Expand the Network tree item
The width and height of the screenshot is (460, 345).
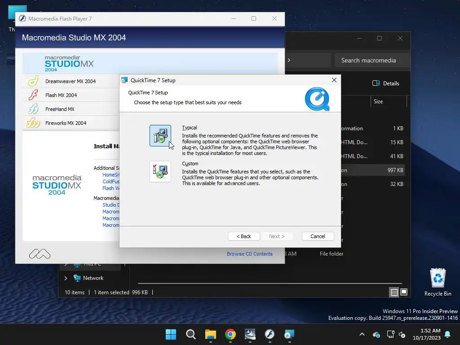click(66, 278)
